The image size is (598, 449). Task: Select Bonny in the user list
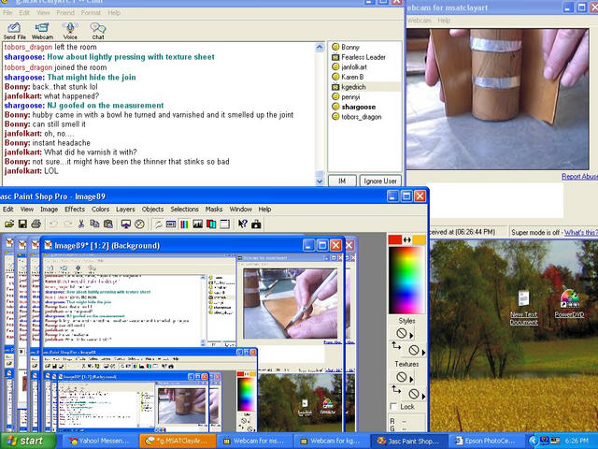coord(349,47)
